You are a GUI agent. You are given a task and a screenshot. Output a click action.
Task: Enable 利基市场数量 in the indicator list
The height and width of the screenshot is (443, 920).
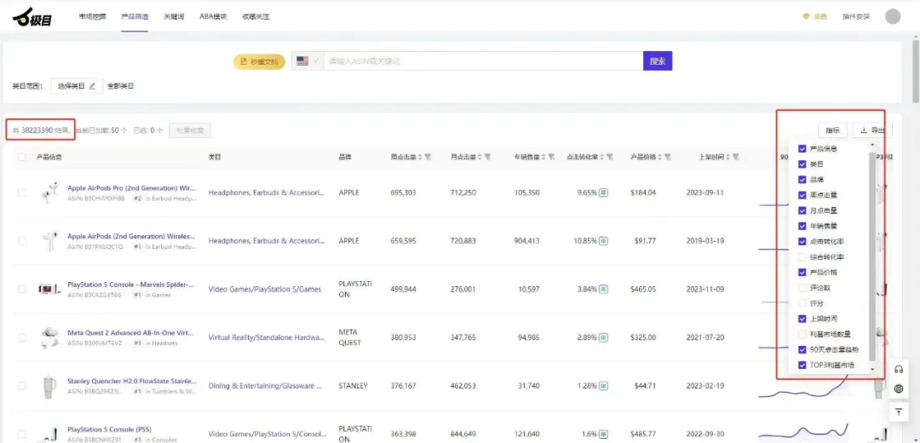tap(802, 335)
